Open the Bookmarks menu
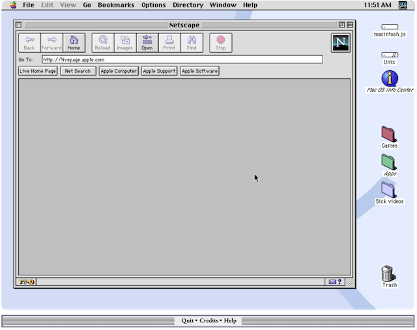 tap(116, 5)
